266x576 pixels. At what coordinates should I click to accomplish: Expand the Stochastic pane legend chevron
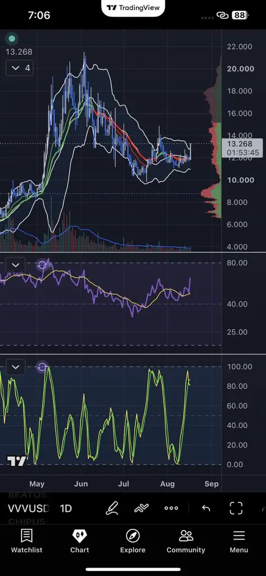point(15,367)
